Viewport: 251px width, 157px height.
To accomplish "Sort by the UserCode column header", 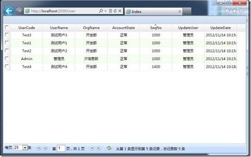I will [x=27, y=28].
